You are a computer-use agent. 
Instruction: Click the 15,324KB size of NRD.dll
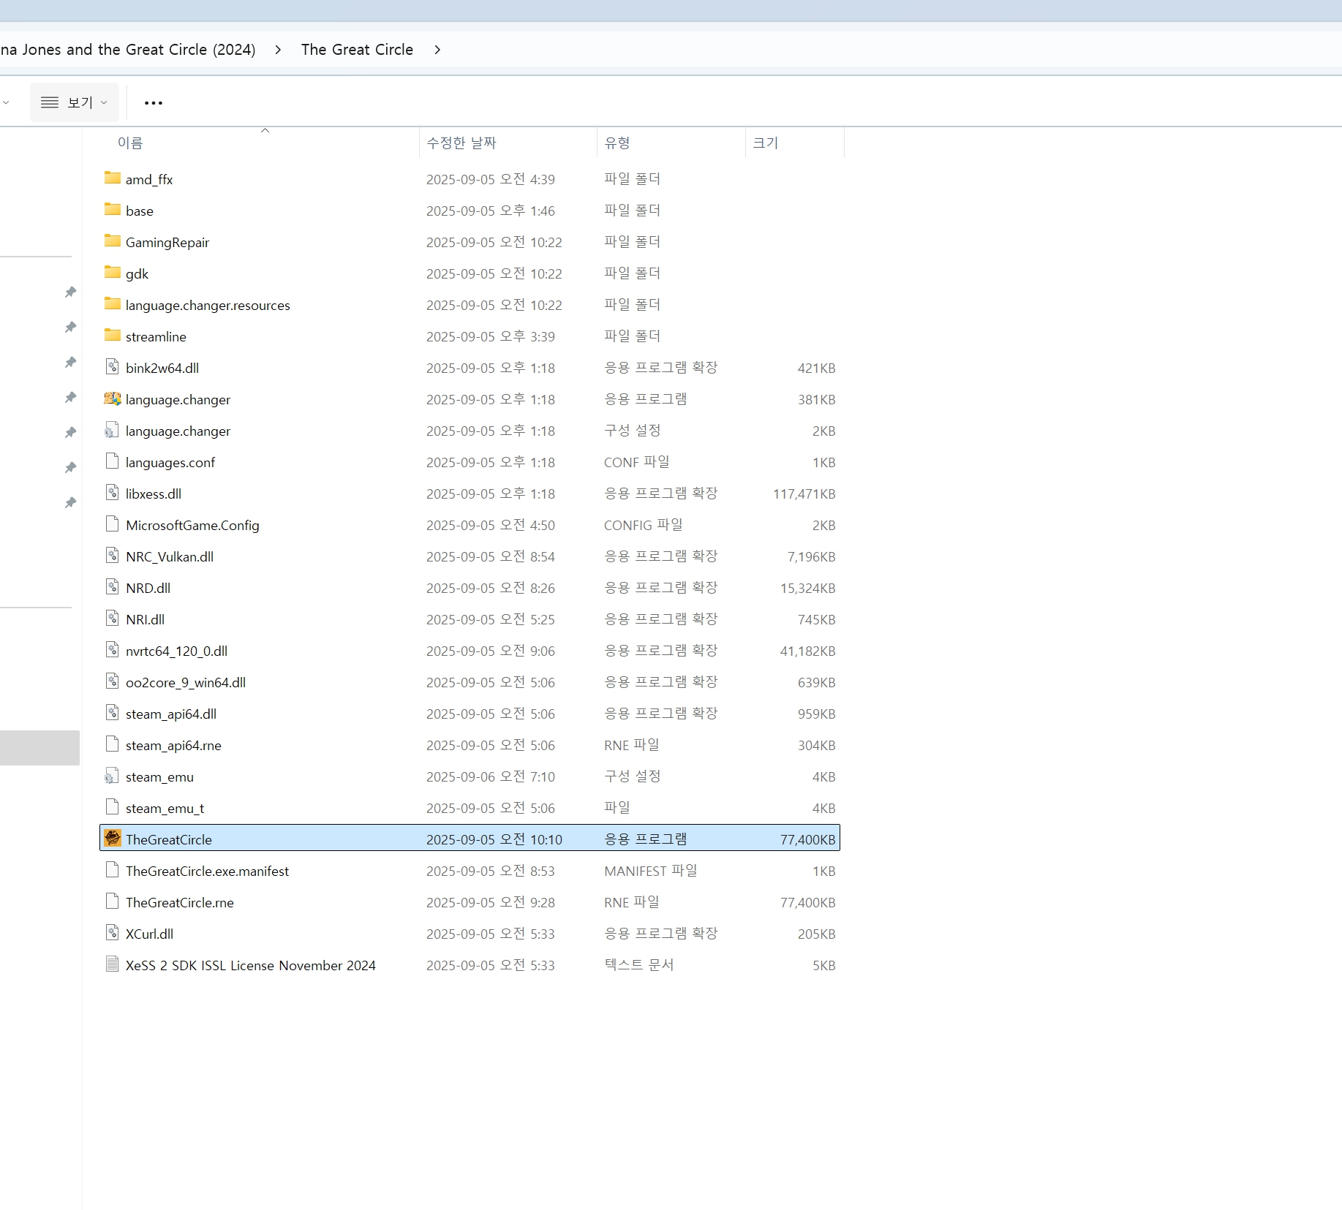pyautogui.click(x=807, y=588)
